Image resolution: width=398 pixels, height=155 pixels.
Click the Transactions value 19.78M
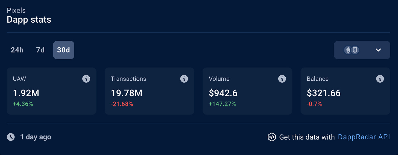[127, 93]
